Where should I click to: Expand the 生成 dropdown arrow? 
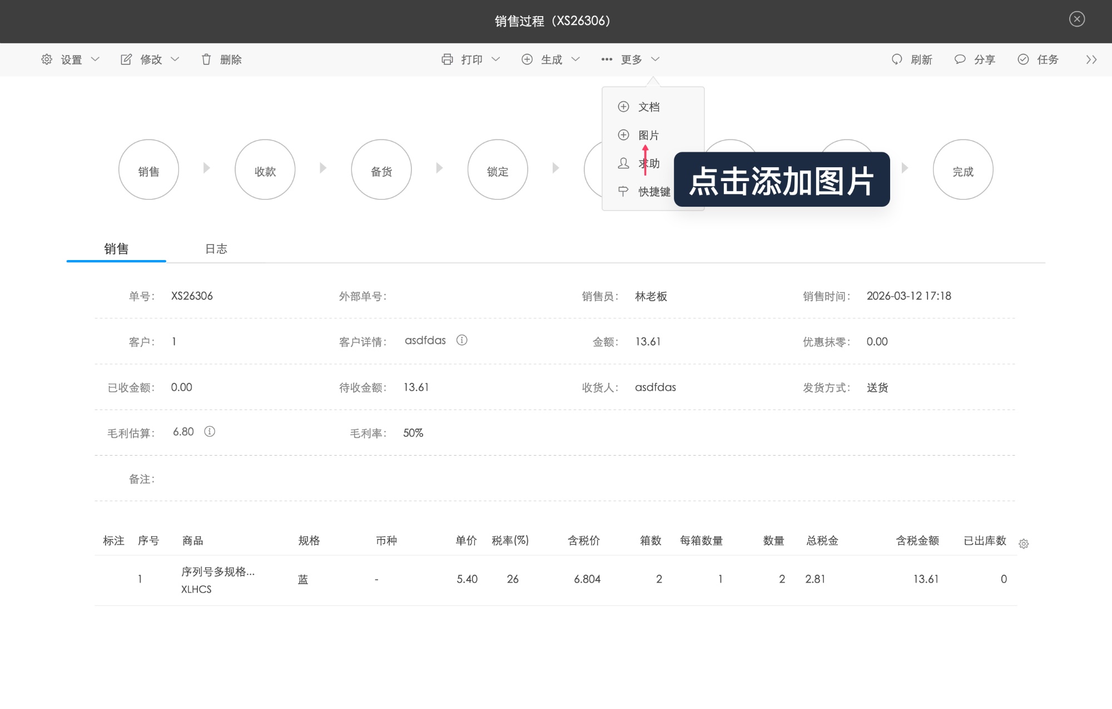click(x=576, y=59)
